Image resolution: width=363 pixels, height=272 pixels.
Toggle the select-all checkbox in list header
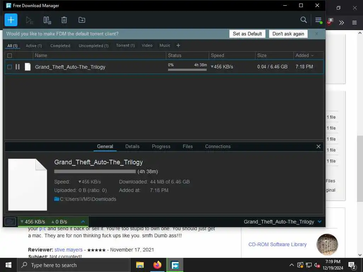click(x=10, y=56)
